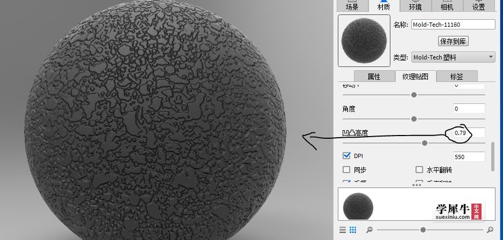
Task: Click the 保存到库 button
Action: pos(453,41)
